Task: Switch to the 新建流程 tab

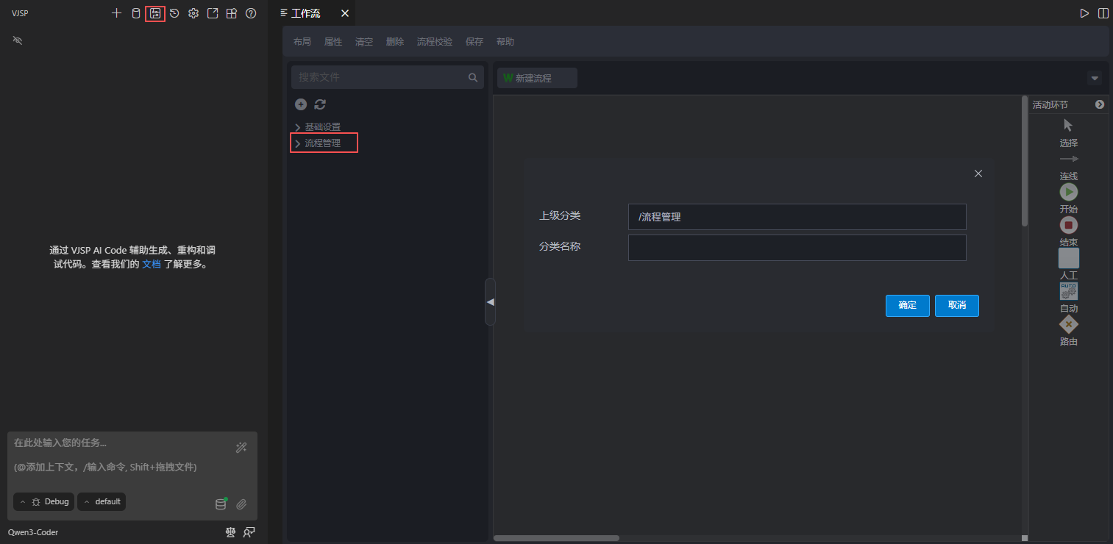Action: (536, 78)
